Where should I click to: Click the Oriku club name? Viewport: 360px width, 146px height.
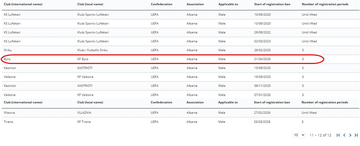(8, 50)
